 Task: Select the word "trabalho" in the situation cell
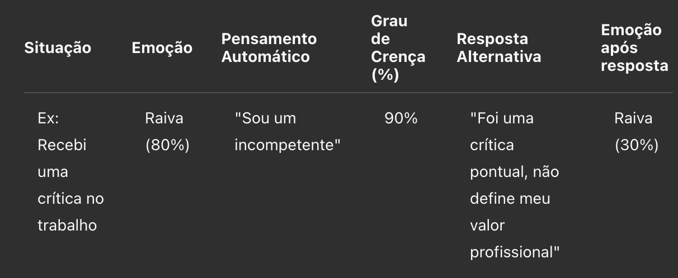67,226
